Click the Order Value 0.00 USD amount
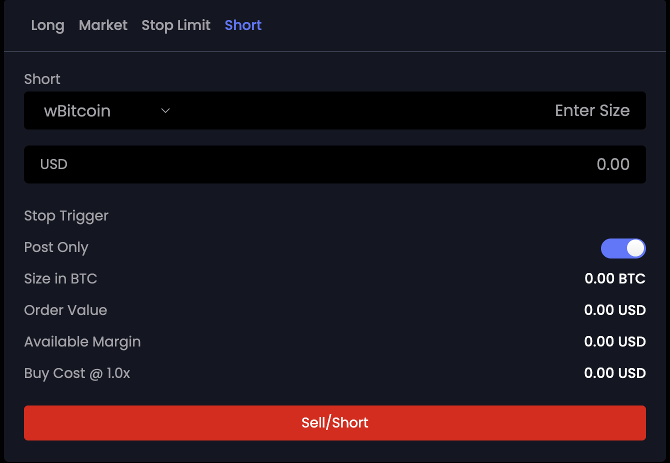The height and width of the screenshot is (463, 670). [x=615, y=310]
